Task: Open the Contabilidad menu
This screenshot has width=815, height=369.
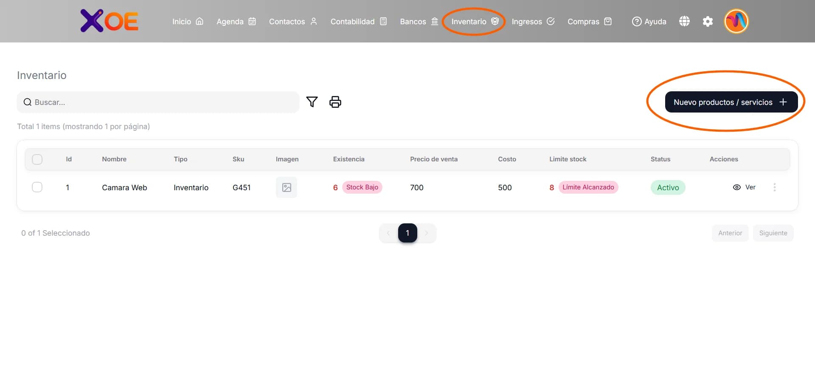Action: [x=358, y=21]
